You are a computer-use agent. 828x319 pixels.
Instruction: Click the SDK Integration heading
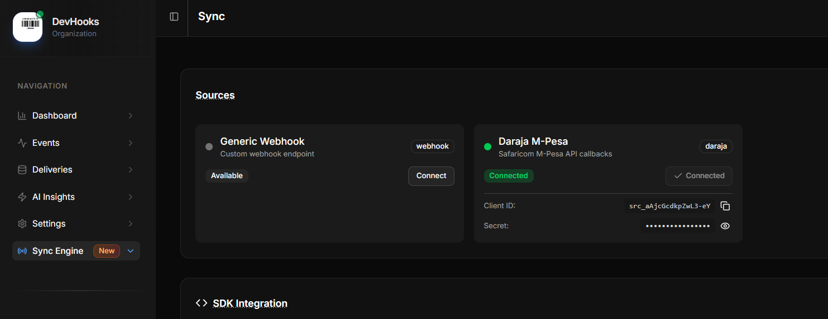250,303
